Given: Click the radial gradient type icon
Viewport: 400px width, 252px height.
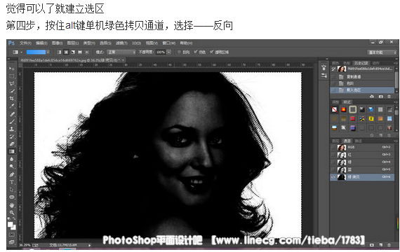Looking at the screenshot, I should (66, 52).
